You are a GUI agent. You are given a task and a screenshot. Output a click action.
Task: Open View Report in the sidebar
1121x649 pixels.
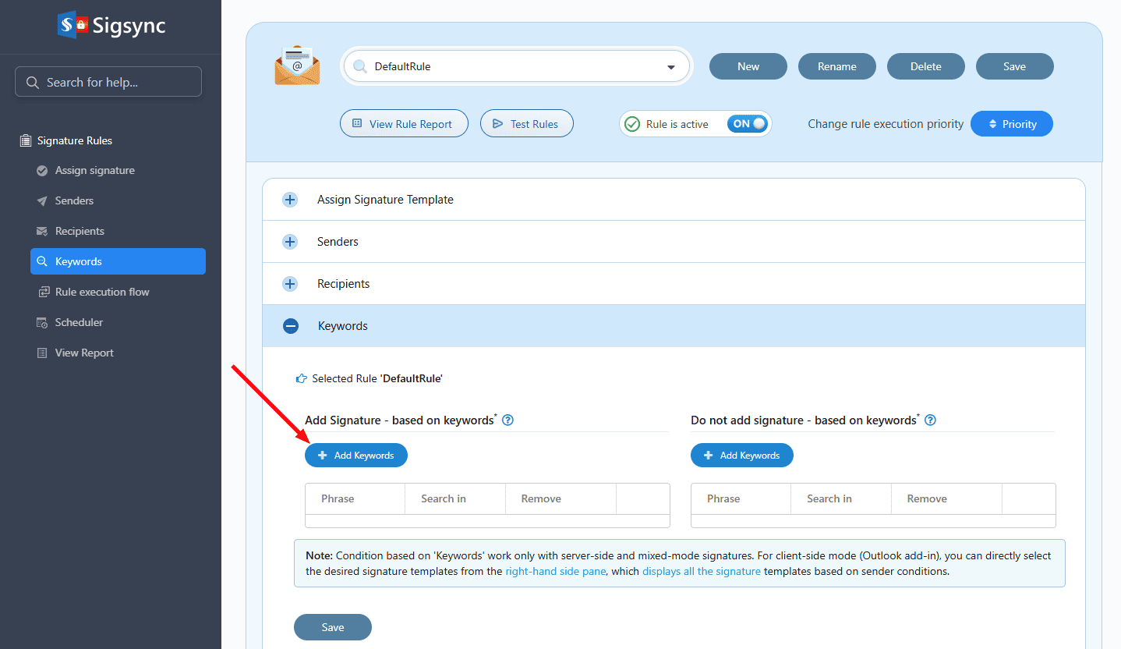coord(84,353)
